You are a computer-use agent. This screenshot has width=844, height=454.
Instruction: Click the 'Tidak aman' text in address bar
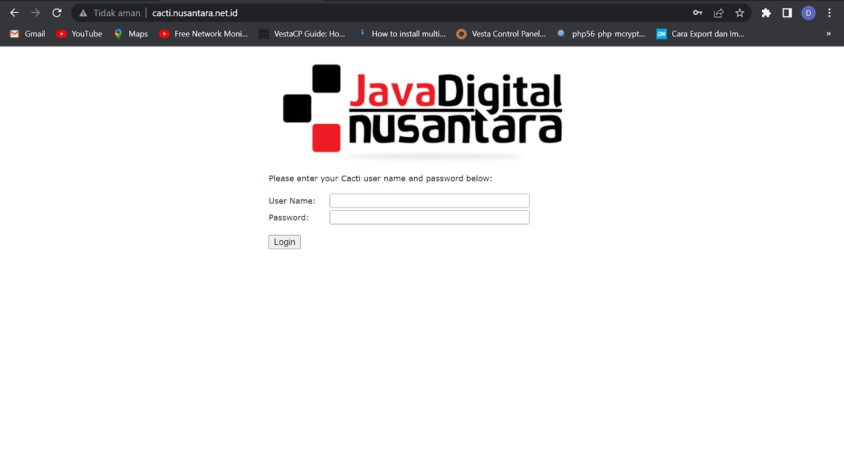coord(117,13)
